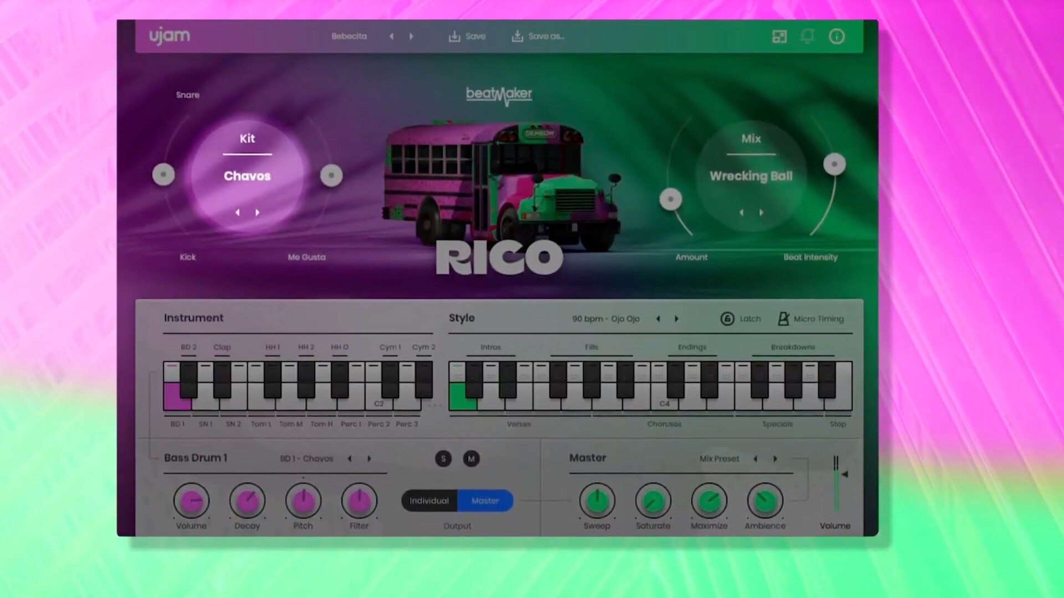Image resolution: width=1064 pixels, height=598 pixels.
Task: Select next Style after Ojo Ojo
Action: [x=677, y=319]
